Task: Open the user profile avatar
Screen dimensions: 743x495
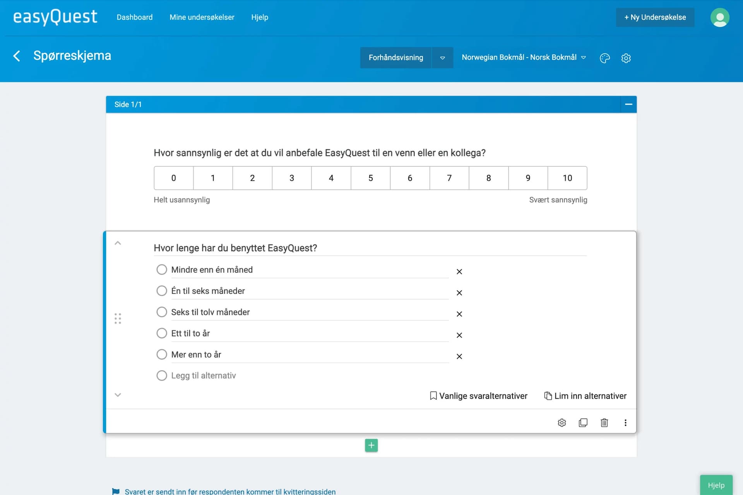Action: point(720,17)
